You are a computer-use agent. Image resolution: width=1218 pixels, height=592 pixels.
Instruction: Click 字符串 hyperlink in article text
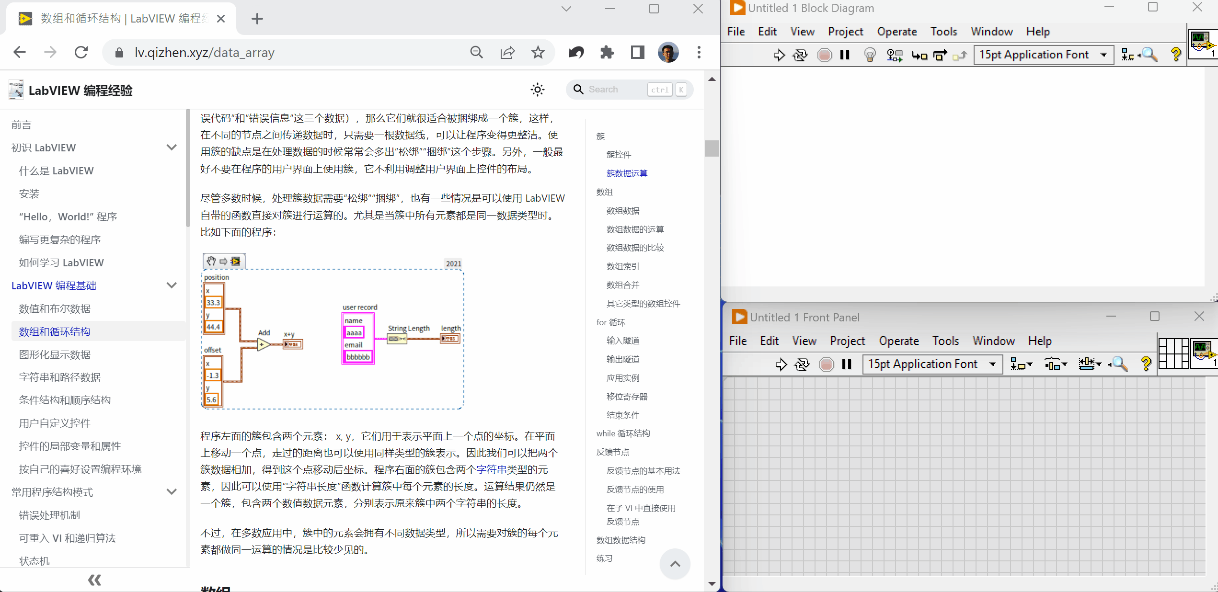(491, 469)
